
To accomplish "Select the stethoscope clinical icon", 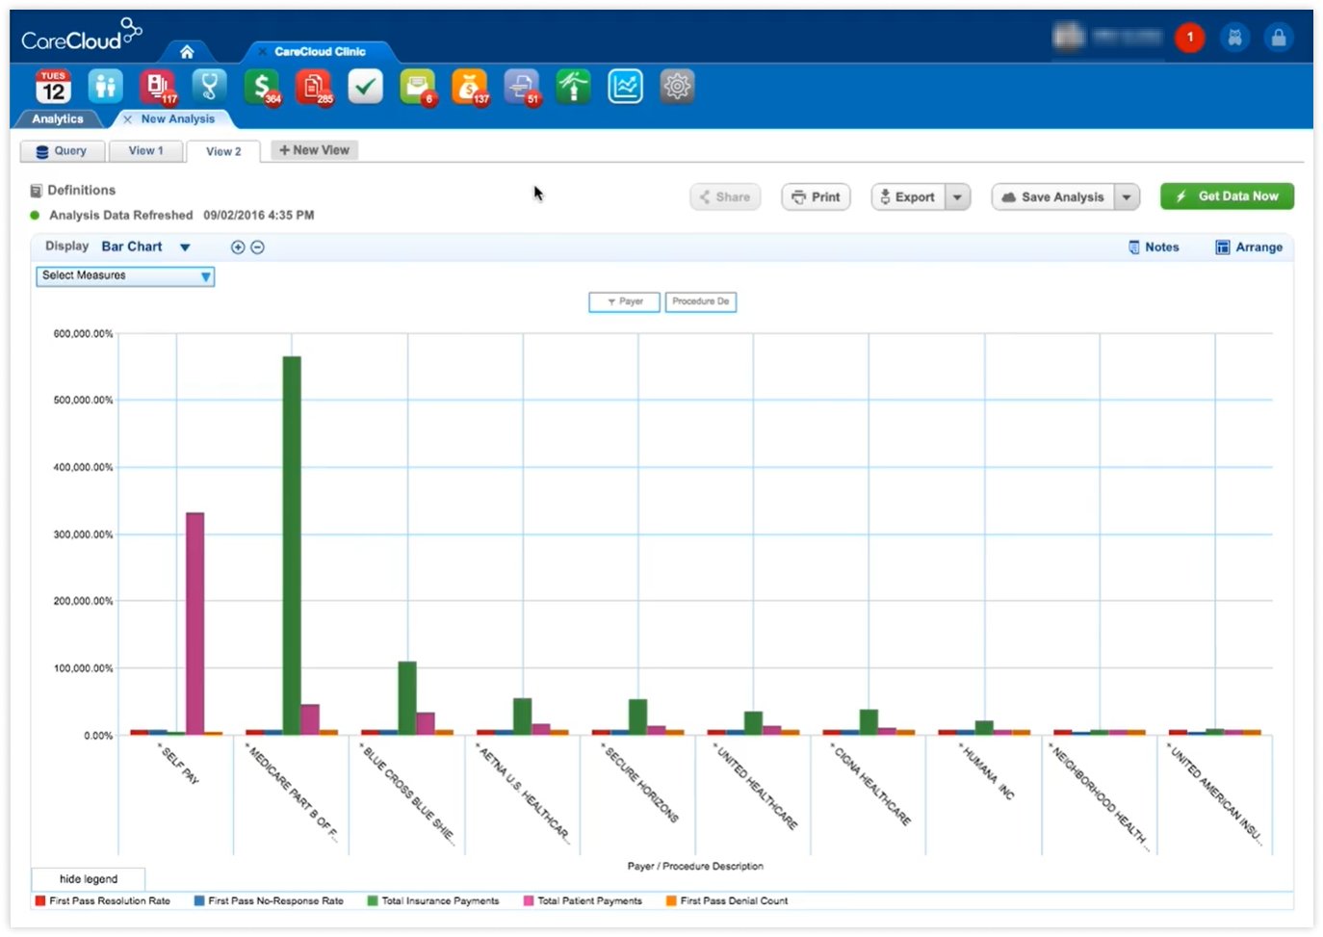I will point(210,86).
